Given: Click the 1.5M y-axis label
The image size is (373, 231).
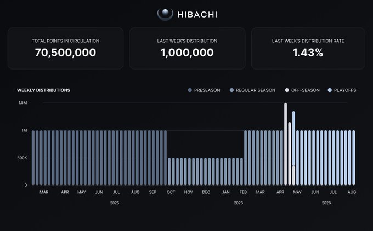Looking at the screenshot, I should point(22,103).
